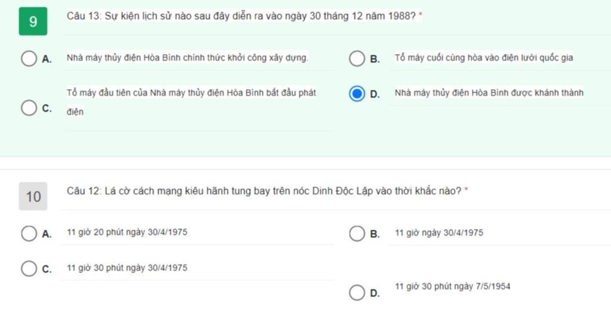611x313 pixels.
Task: Select answer B Tổ máy cuối cùng
Action: click(x=357, y=58)
